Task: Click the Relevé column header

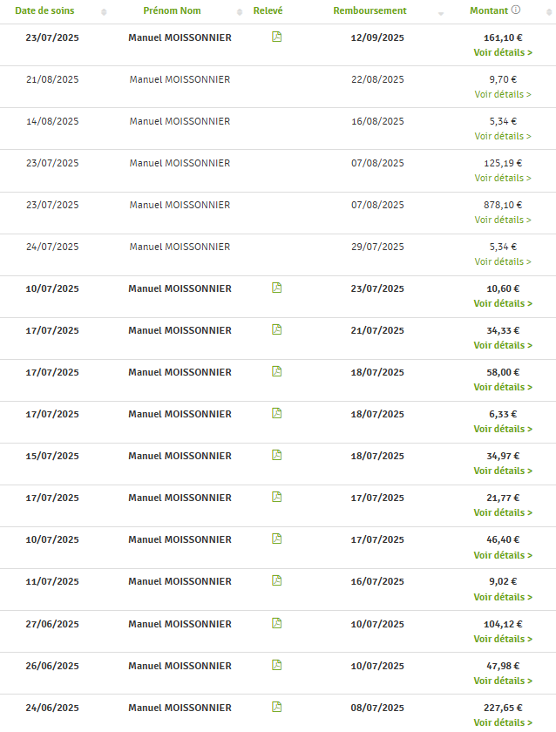Action: pyautogui.click(x=268, y=10)
